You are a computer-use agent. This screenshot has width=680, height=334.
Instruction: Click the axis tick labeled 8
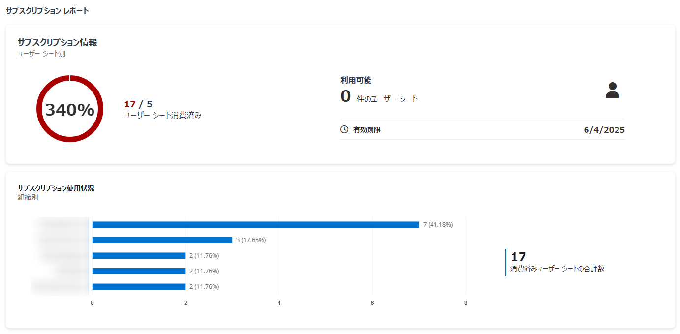(x=466, y=303)
